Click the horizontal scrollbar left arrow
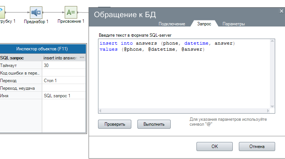 coord(100,111)
